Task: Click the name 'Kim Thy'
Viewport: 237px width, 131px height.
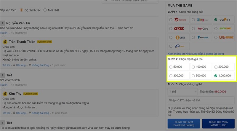Action: tap(15, 94)
